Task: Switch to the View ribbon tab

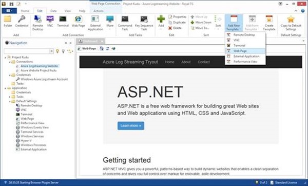Action: (x=68, y=11)
